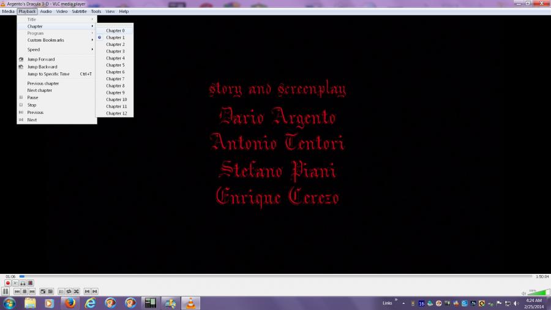Open the View menu
551x310 pixels.
tap(110, 11)
